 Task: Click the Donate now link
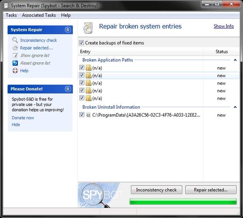(x=23, y=118)
